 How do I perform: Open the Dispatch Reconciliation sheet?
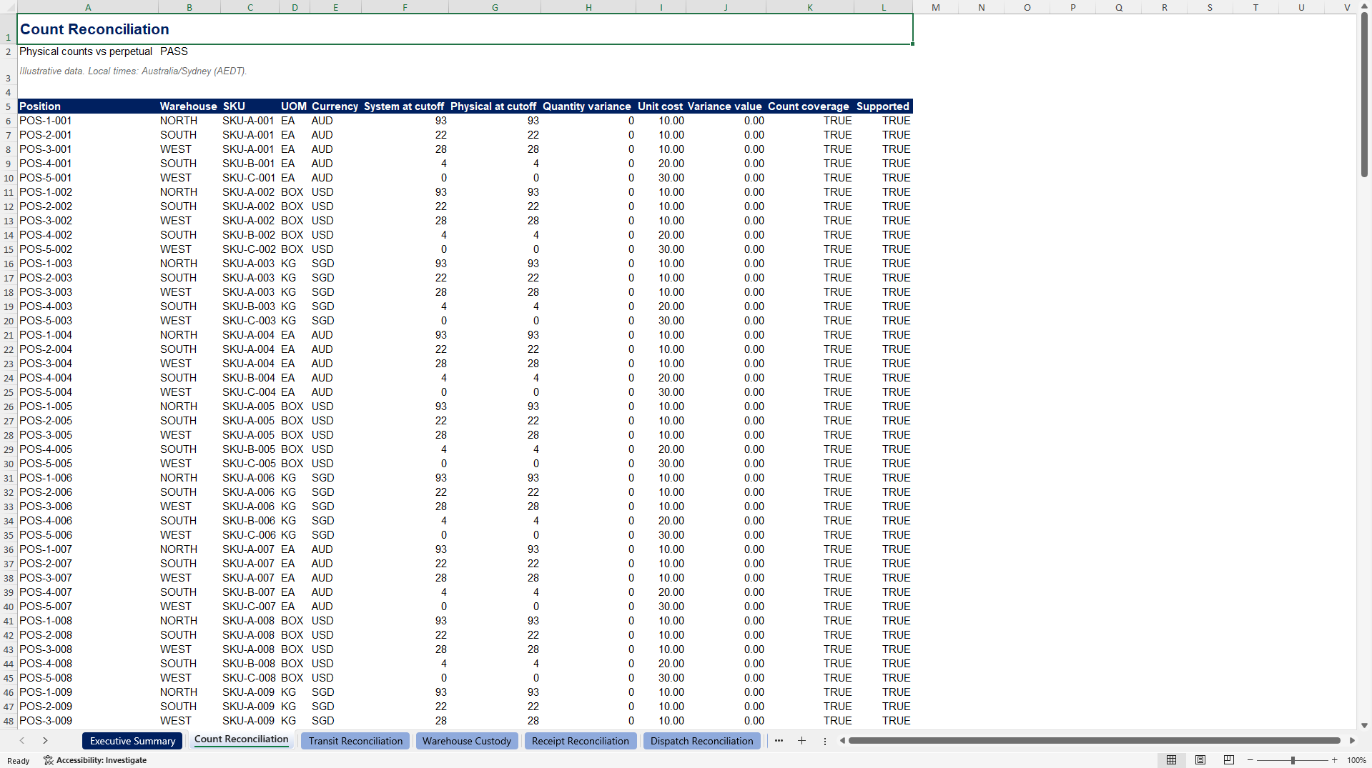702,741
